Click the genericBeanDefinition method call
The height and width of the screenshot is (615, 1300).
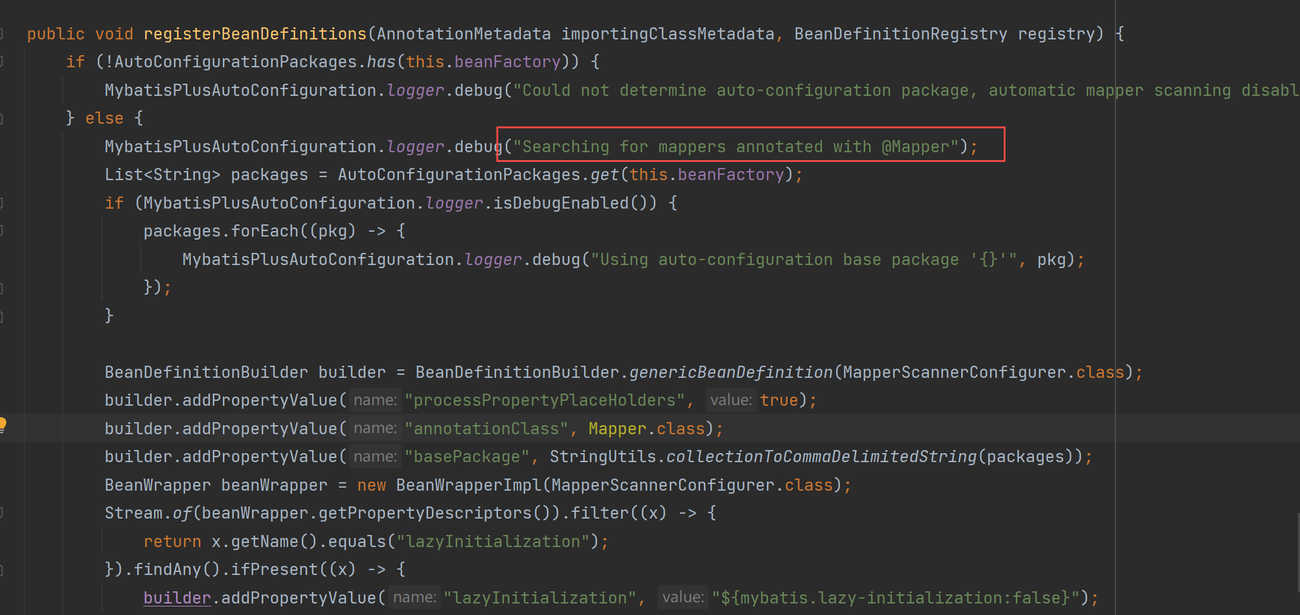731,372
